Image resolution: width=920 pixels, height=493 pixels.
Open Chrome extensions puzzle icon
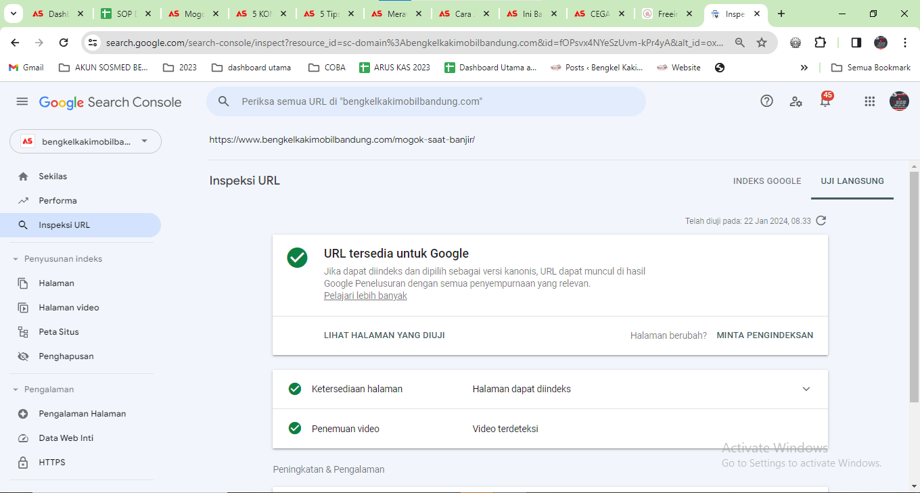tap(820, 43)
